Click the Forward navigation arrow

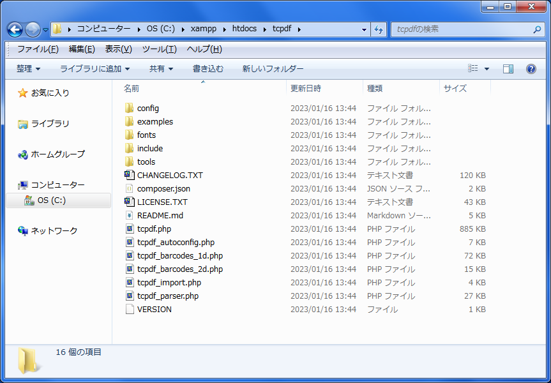[33, 30]
